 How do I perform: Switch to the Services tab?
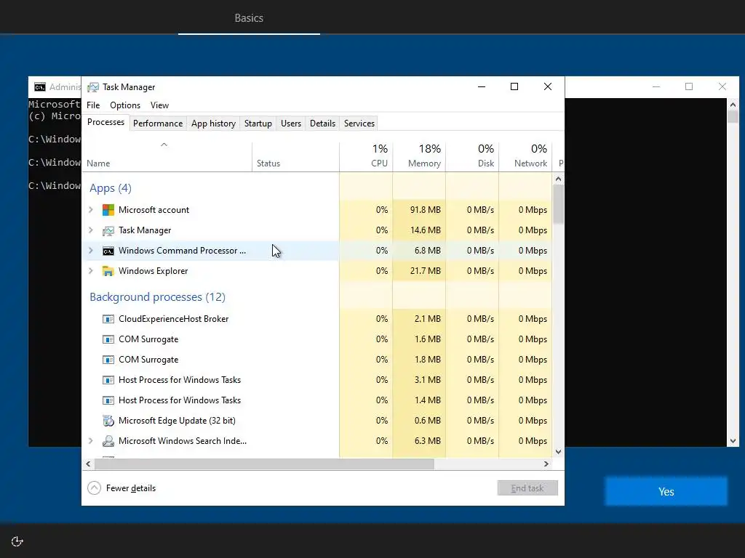[359, 124]
